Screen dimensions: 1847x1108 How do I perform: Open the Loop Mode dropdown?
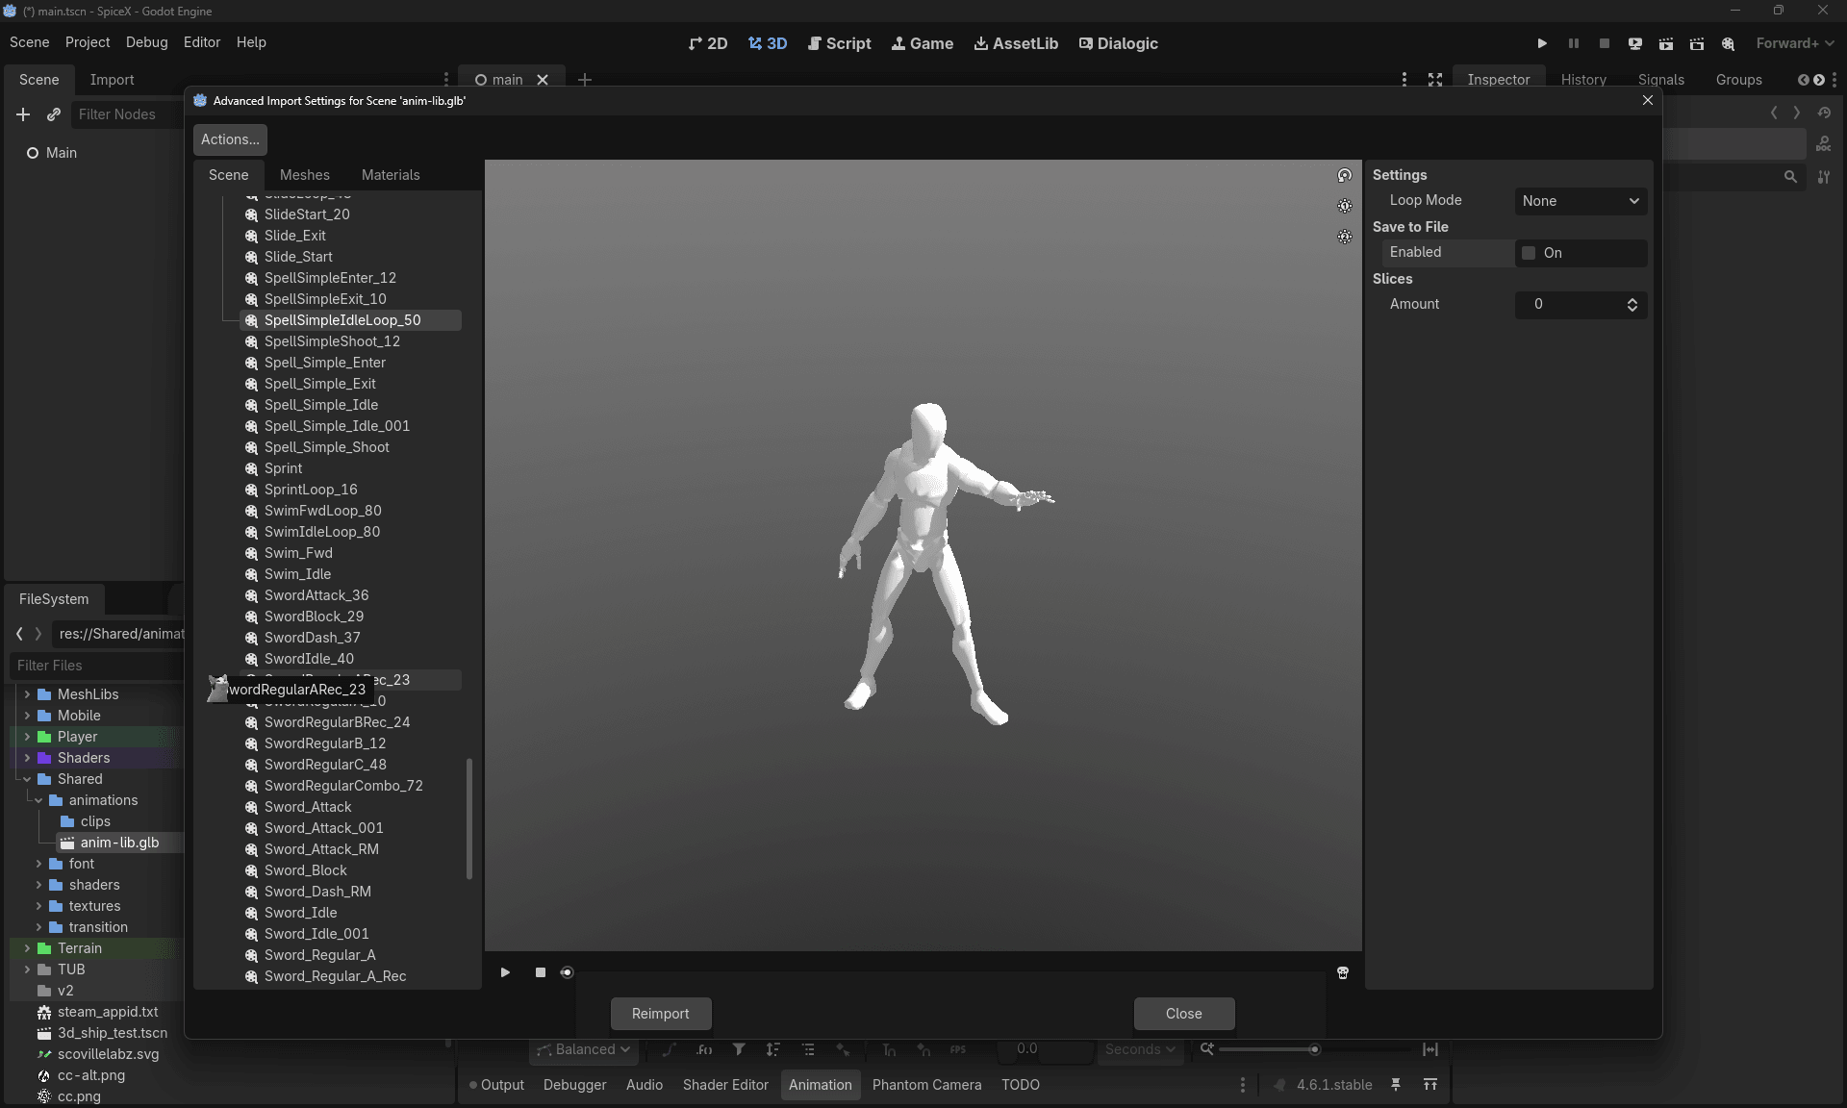1581,201
